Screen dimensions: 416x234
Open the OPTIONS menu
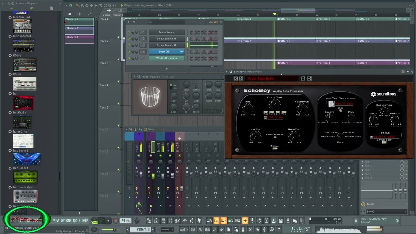pos(66,221)
